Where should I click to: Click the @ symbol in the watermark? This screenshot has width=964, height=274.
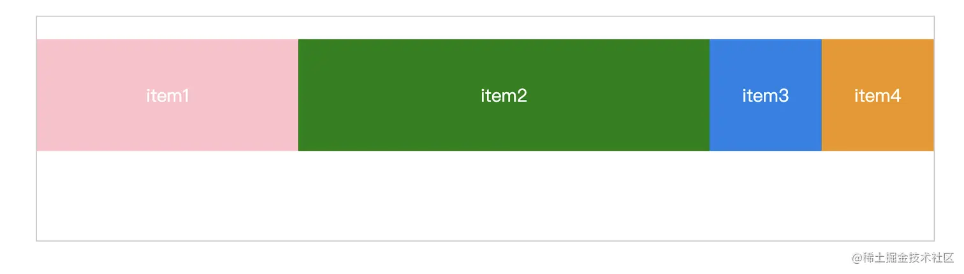point(857,257)
